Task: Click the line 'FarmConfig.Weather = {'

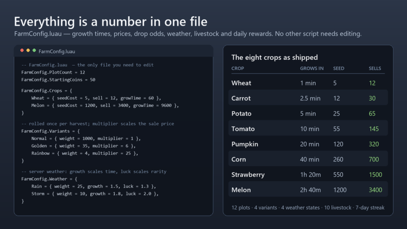Action: tap(49, 179)
